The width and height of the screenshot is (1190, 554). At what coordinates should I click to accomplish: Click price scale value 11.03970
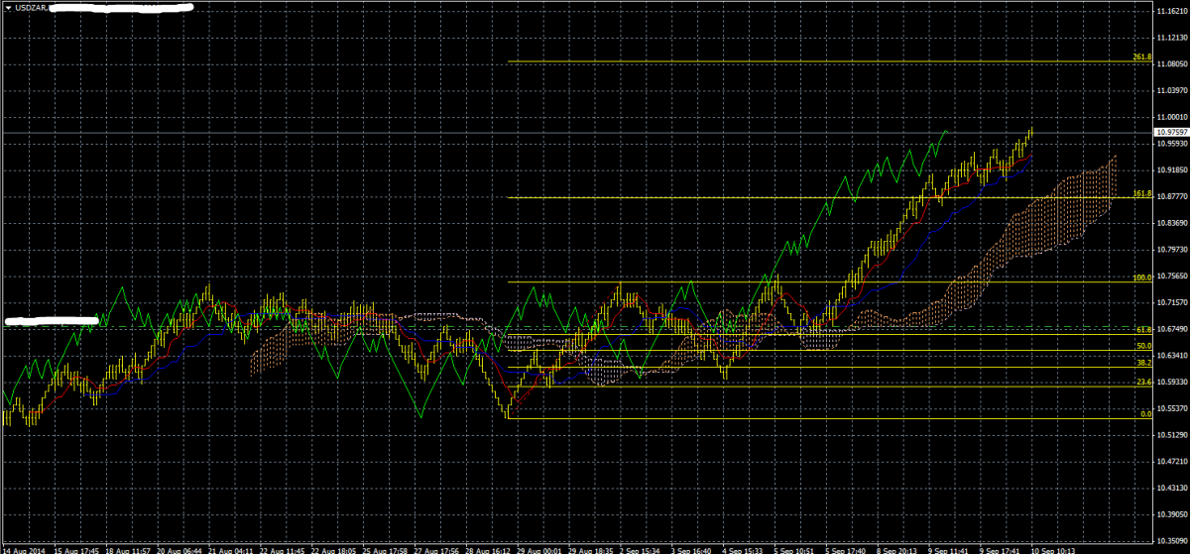(1171, 90)
